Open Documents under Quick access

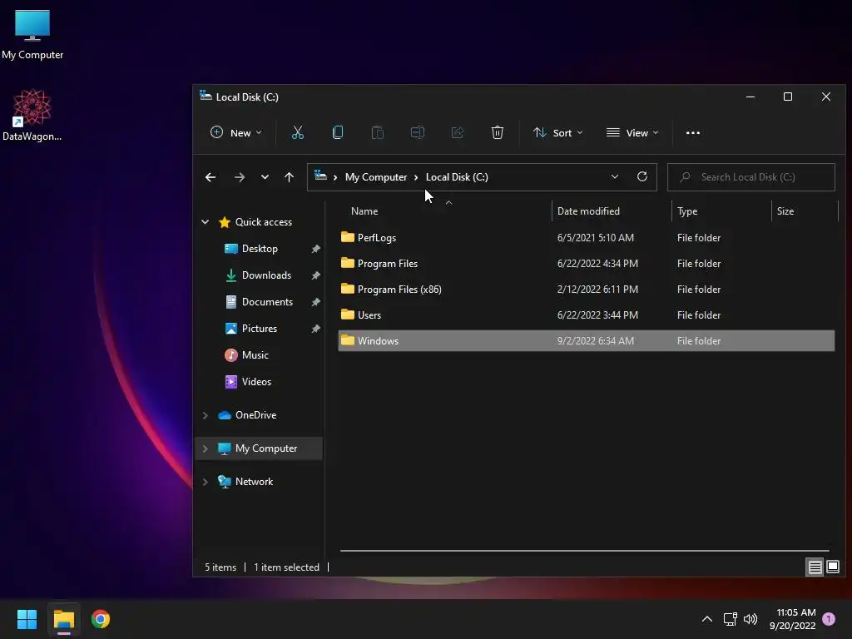(267, 301)
